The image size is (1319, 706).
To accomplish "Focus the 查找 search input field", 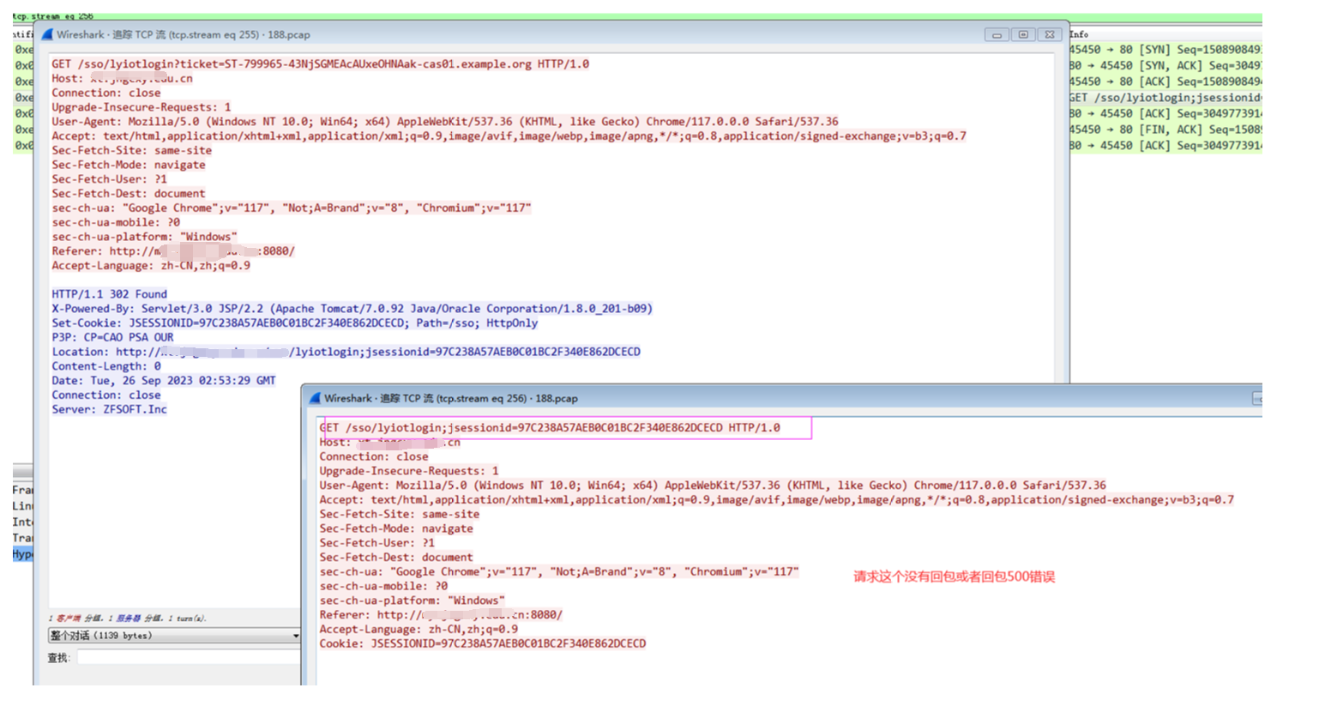I will coord(189,658).
